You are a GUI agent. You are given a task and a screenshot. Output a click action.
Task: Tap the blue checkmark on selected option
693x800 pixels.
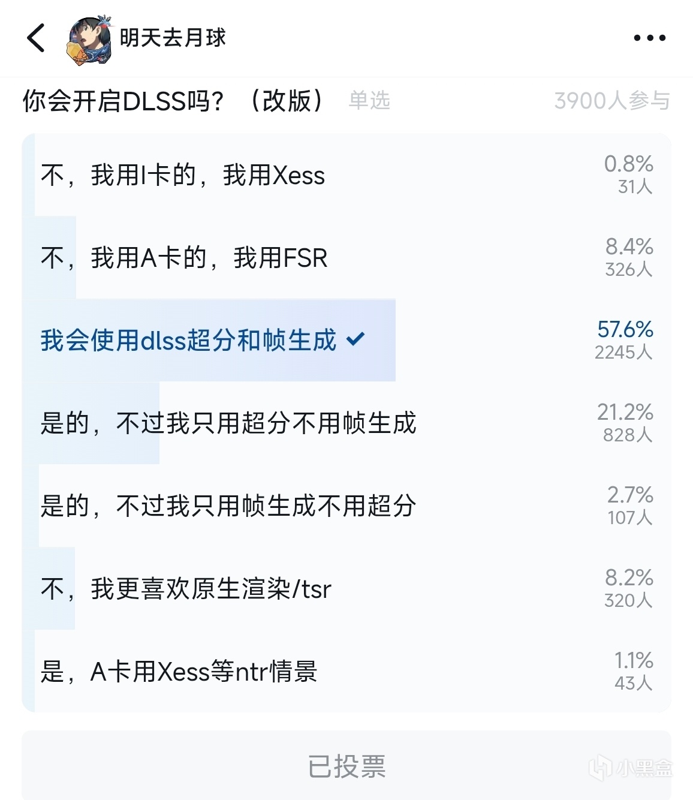(355, 339)
